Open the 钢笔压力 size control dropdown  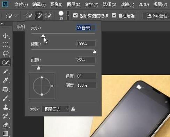tap(56, 109)
